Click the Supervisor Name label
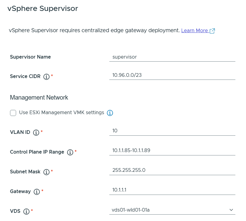Viewport: 246px width, 221px height. [x=30, y=57]
